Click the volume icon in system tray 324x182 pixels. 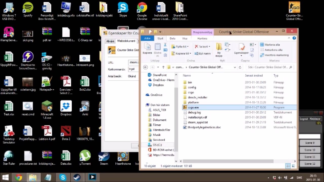click(280, 177)
